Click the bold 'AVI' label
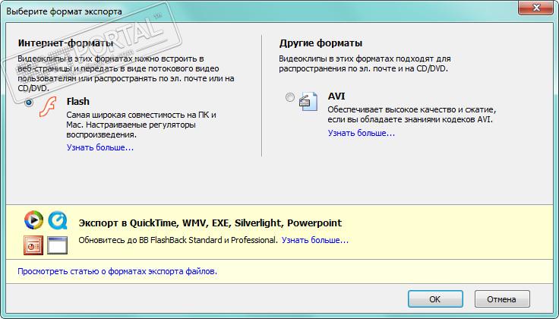Screen dimensions: 559x319 click(336, 96)
